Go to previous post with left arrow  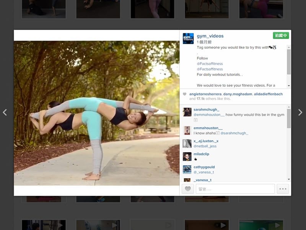click(5, 112)
